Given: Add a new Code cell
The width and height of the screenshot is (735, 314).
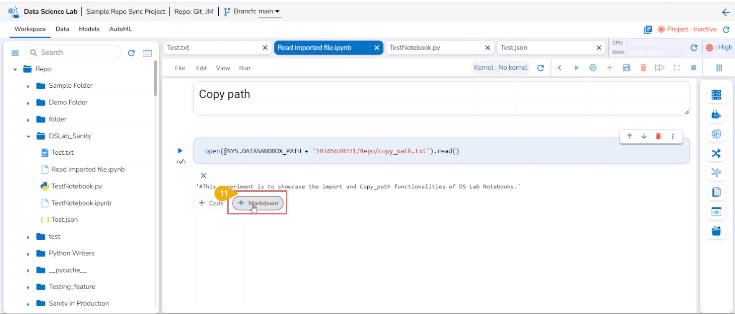Looking at the screenshot, I should coord(211,203).
